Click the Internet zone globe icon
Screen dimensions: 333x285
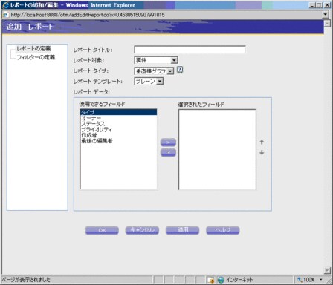tap(221, 280)
